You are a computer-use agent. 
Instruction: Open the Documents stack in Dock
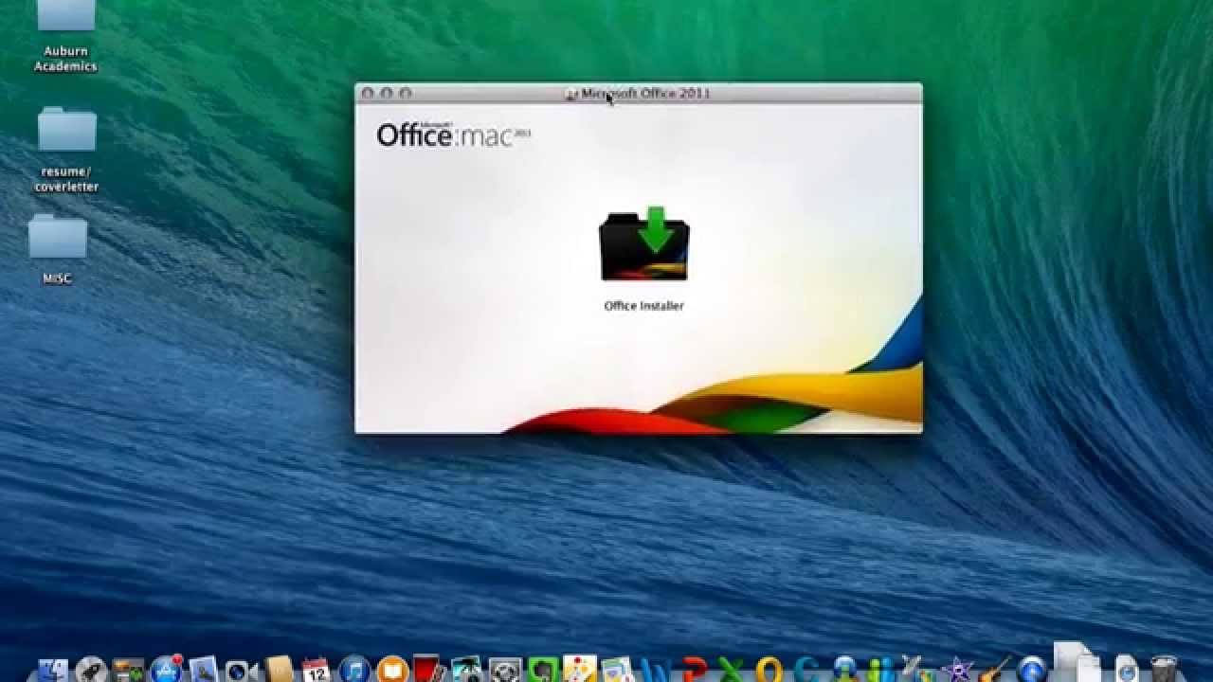pyautogui.click(x=1077, y=662)
